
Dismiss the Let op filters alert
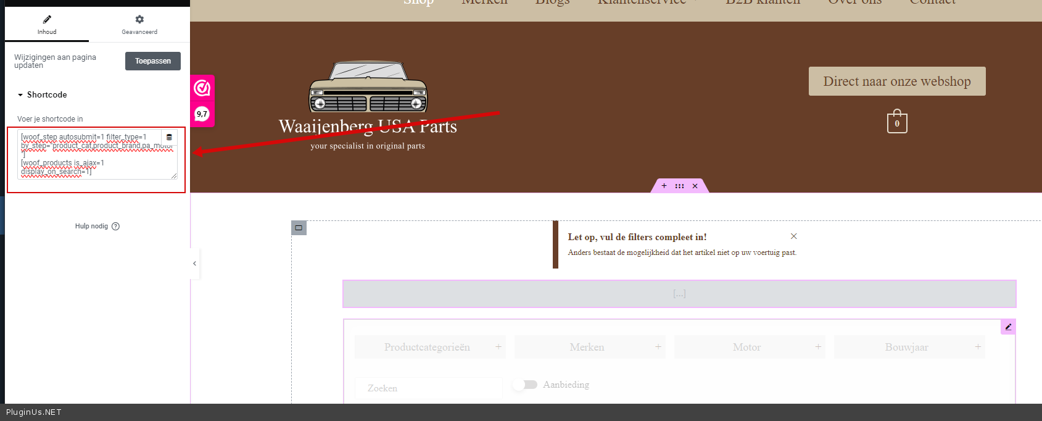point(794,236)
